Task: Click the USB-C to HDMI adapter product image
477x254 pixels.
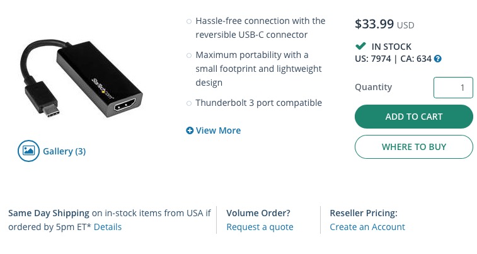Action: tap(81, 79)
